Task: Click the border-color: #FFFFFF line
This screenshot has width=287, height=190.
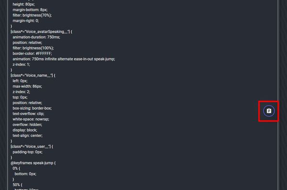Action: pyautogui.click(x=32, y=53)
